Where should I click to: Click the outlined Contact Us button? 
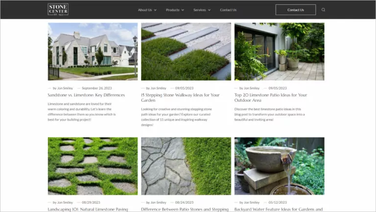tap(295, 10)
